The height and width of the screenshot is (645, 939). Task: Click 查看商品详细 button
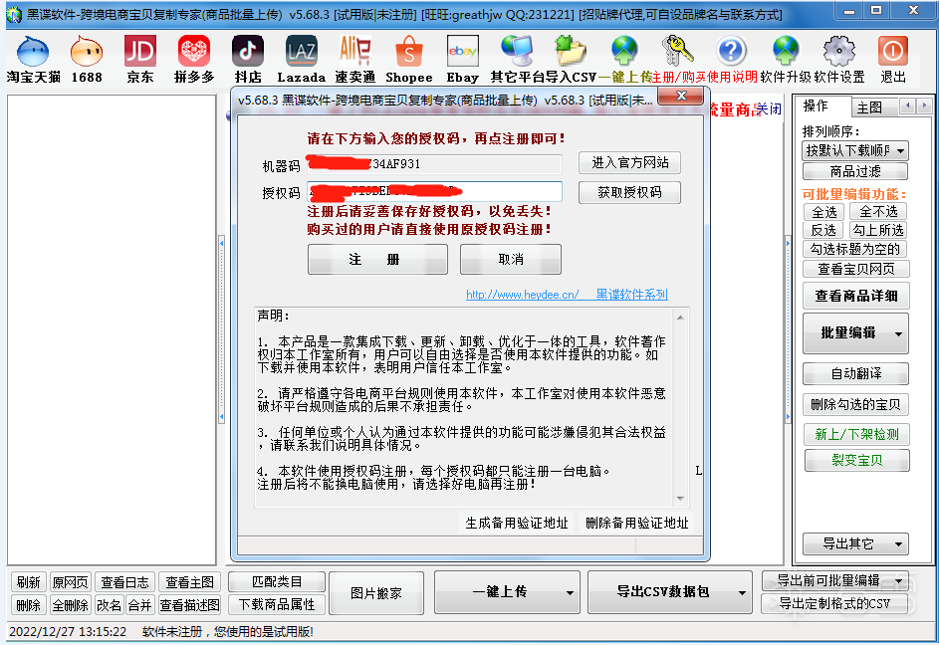pyautogui.click(x=855, y=296)
